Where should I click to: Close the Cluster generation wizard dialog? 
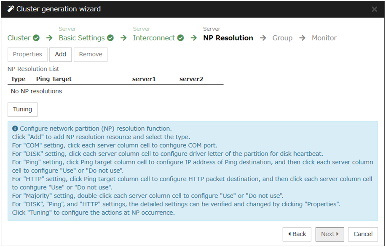coord(374,9)
